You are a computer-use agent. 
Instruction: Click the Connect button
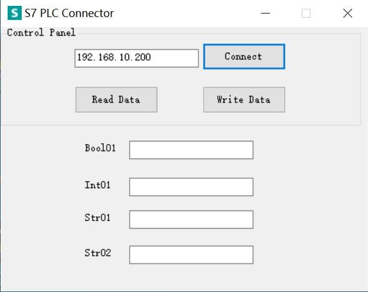(244, 56)
